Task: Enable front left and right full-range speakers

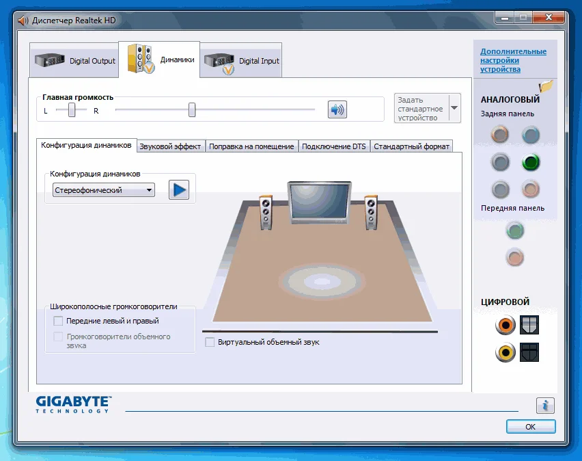Action: [58, 321]
